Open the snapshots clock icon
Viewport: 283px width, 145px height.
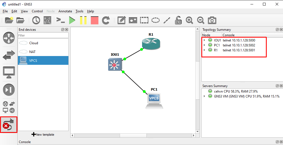click(x=36, y=20)
